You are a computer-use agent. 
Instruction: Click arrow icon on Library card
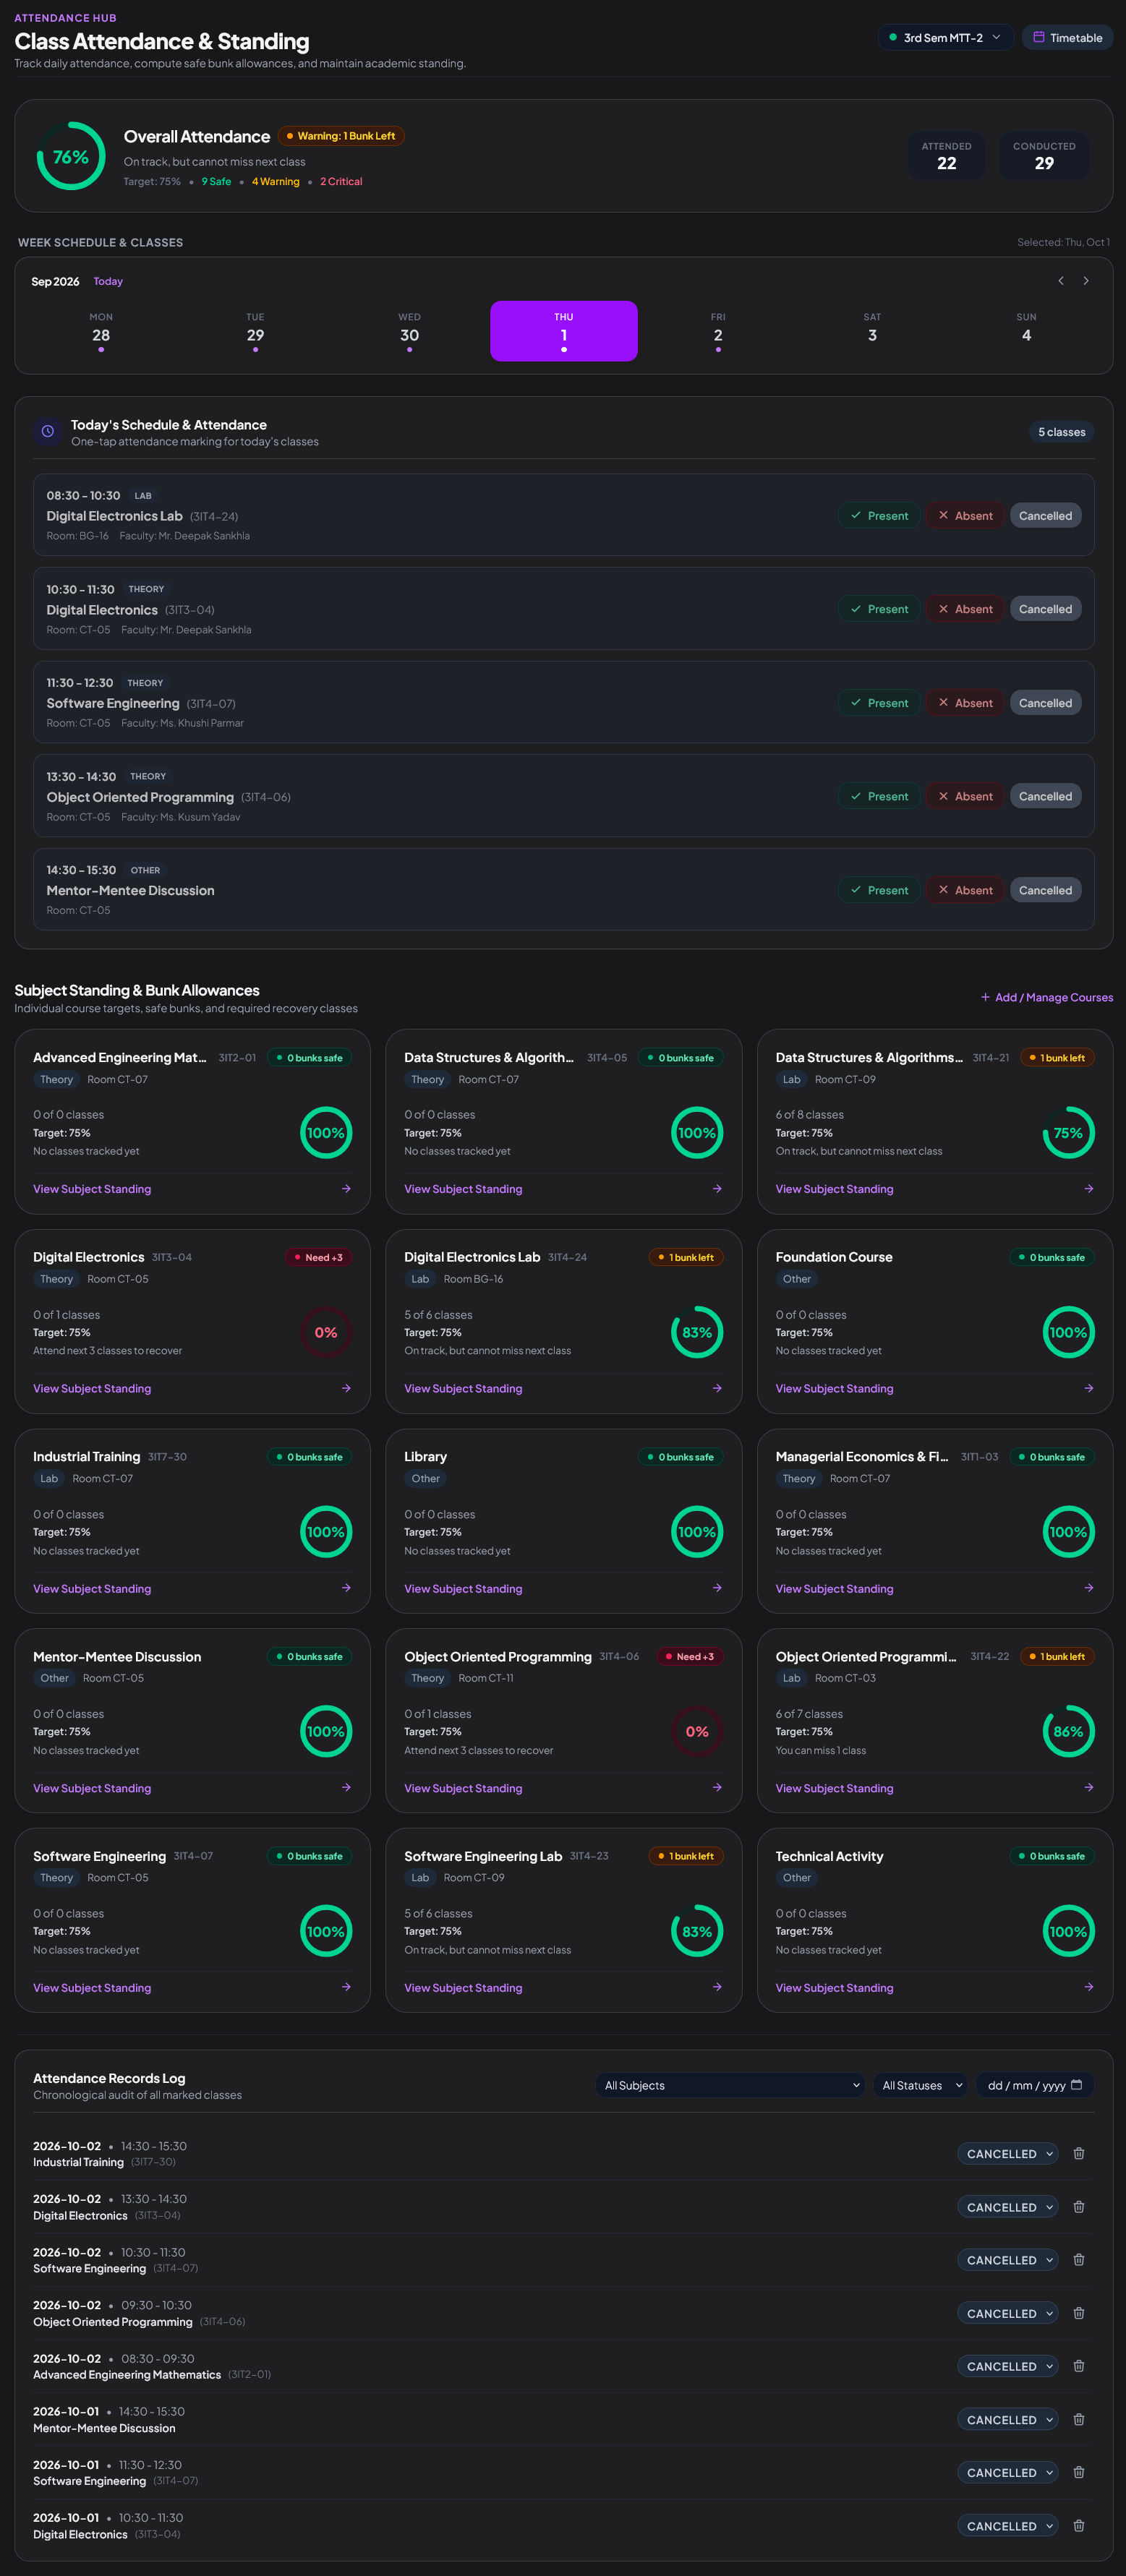click(717, 1588)
